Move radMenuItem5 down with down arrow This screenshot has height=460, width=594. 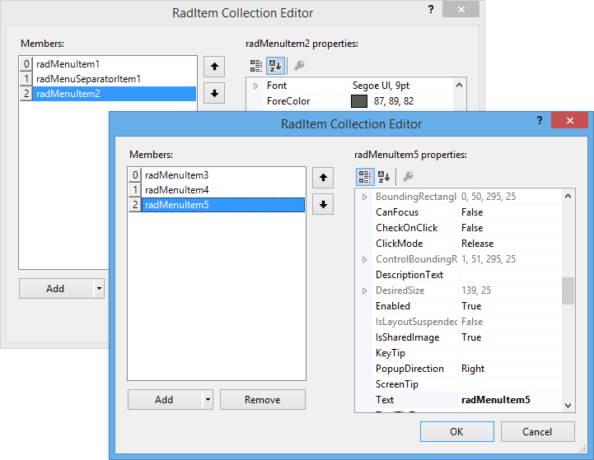(323, 205)
